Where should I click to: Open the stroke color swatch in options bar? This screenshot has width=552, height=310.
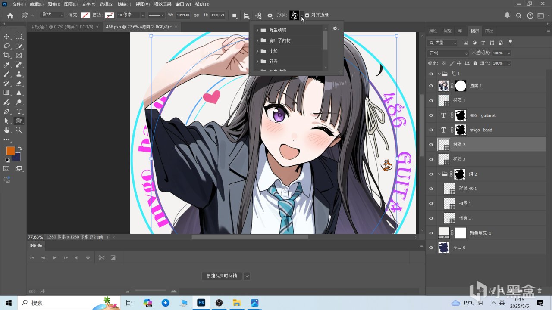110,15
